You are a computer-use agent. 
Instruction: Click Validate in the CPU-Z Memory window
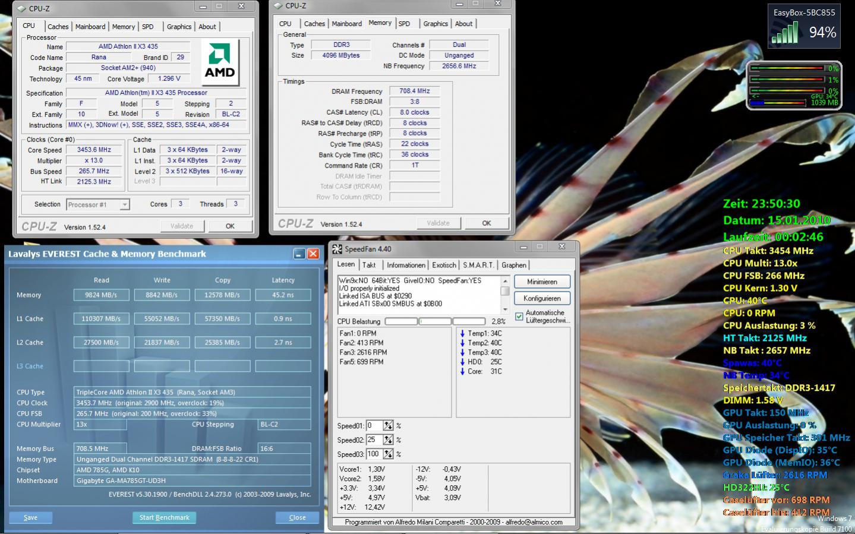tap(438, 223)
